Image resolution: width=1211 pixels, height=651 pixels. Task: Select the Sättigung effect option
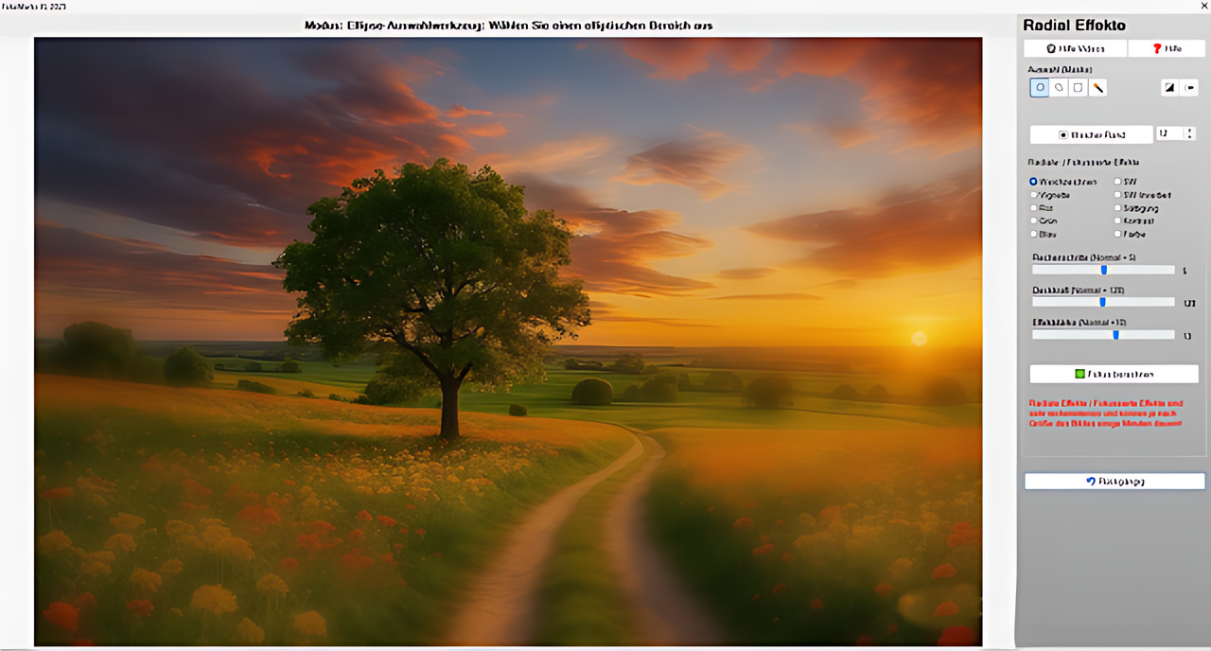[1136, 208]
